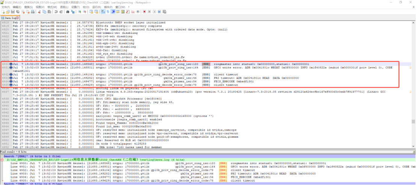Open the Document Map icon
Screen dimensions: 416x185
click(x=122, y=12)
